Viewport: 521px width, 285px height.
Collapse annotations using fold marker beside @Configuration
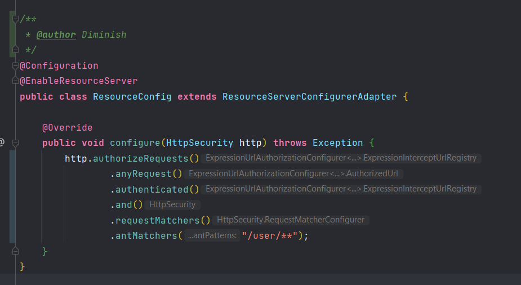[15, 66]
